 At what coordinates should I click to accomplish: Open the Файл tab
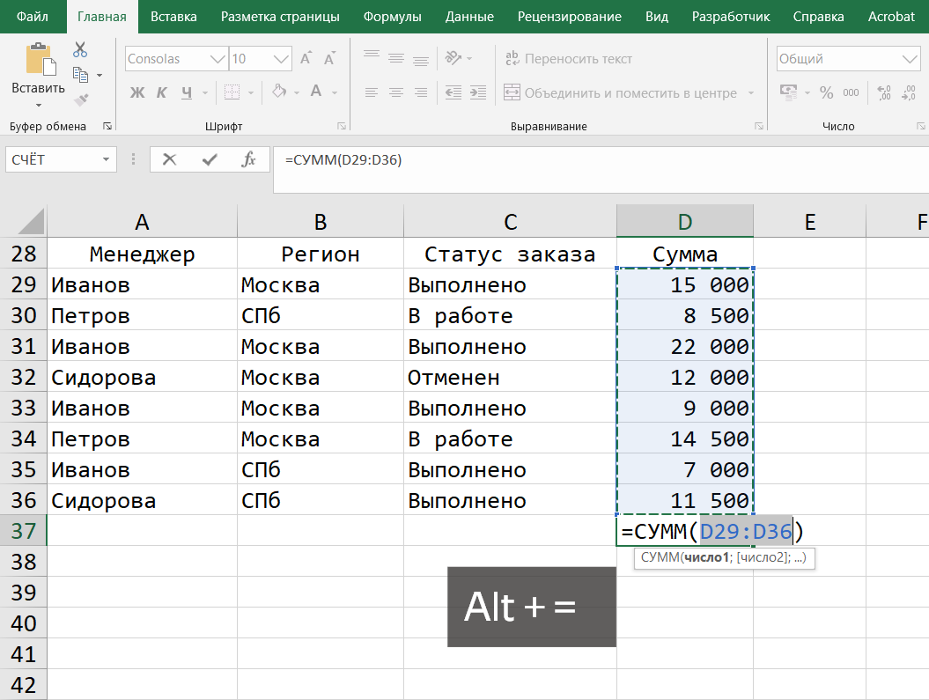coord(32,17)
